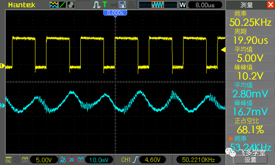The image size is (275, 165).
Task: Click the 8.00us timebase readout
Action: pos(205,5)
